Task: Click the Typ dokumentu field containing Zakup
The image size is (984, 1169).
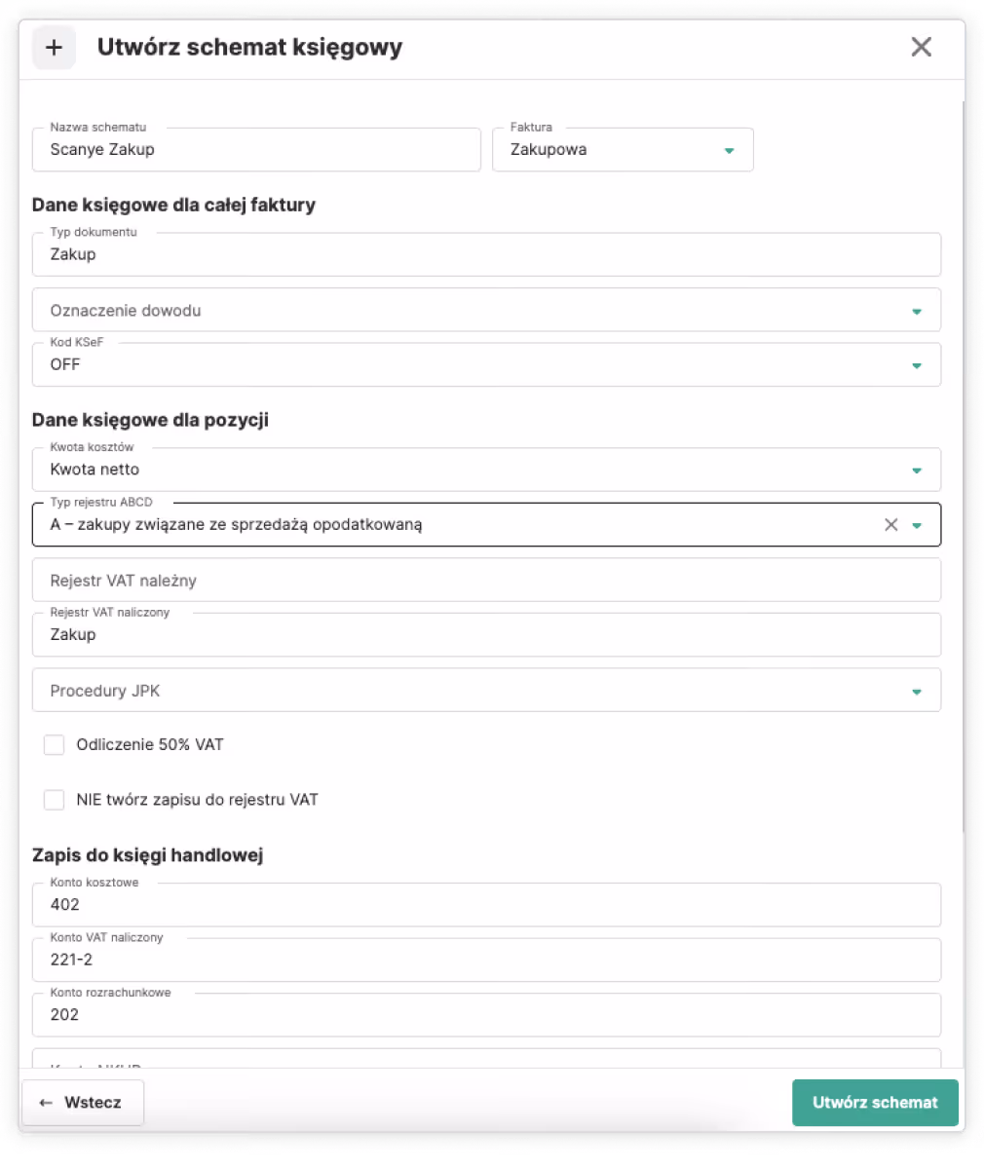Action: point(486,254)
